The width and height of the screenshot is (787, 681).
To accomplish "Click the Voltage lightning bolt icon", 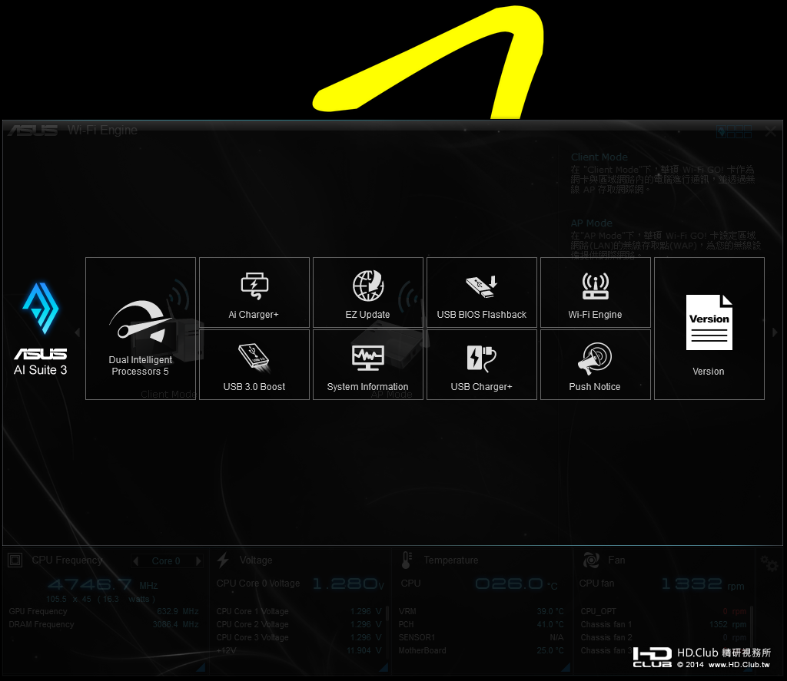I will tap(223, 560).
